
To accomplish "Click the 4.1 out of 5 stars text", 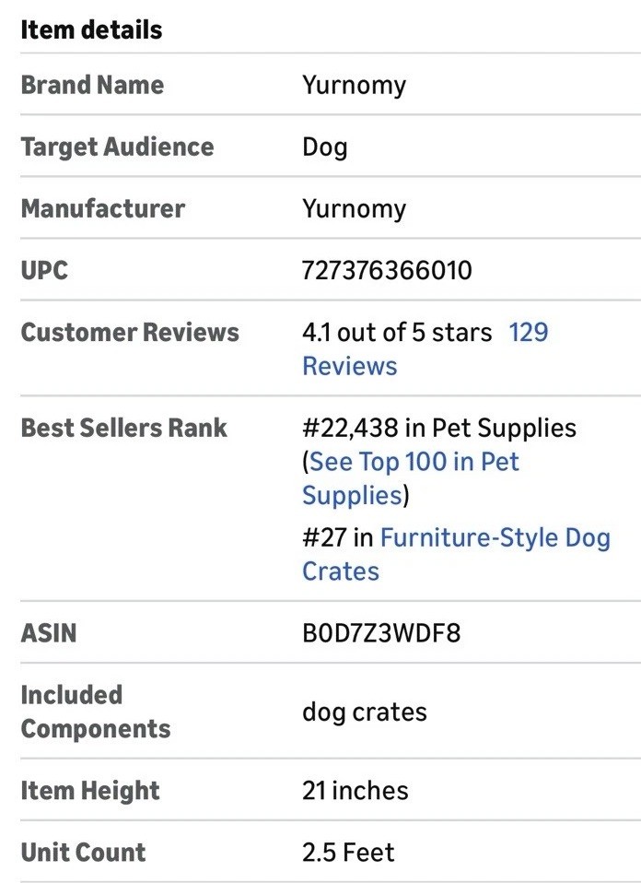I will point(397,333).
